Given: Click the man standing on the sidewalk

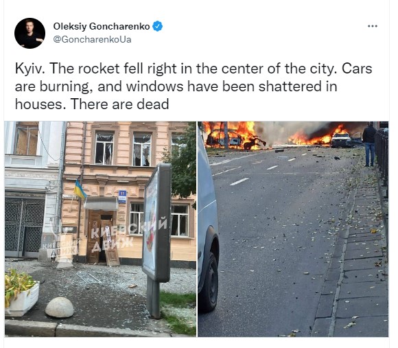Looking at the screenshot, I should 369,144.
